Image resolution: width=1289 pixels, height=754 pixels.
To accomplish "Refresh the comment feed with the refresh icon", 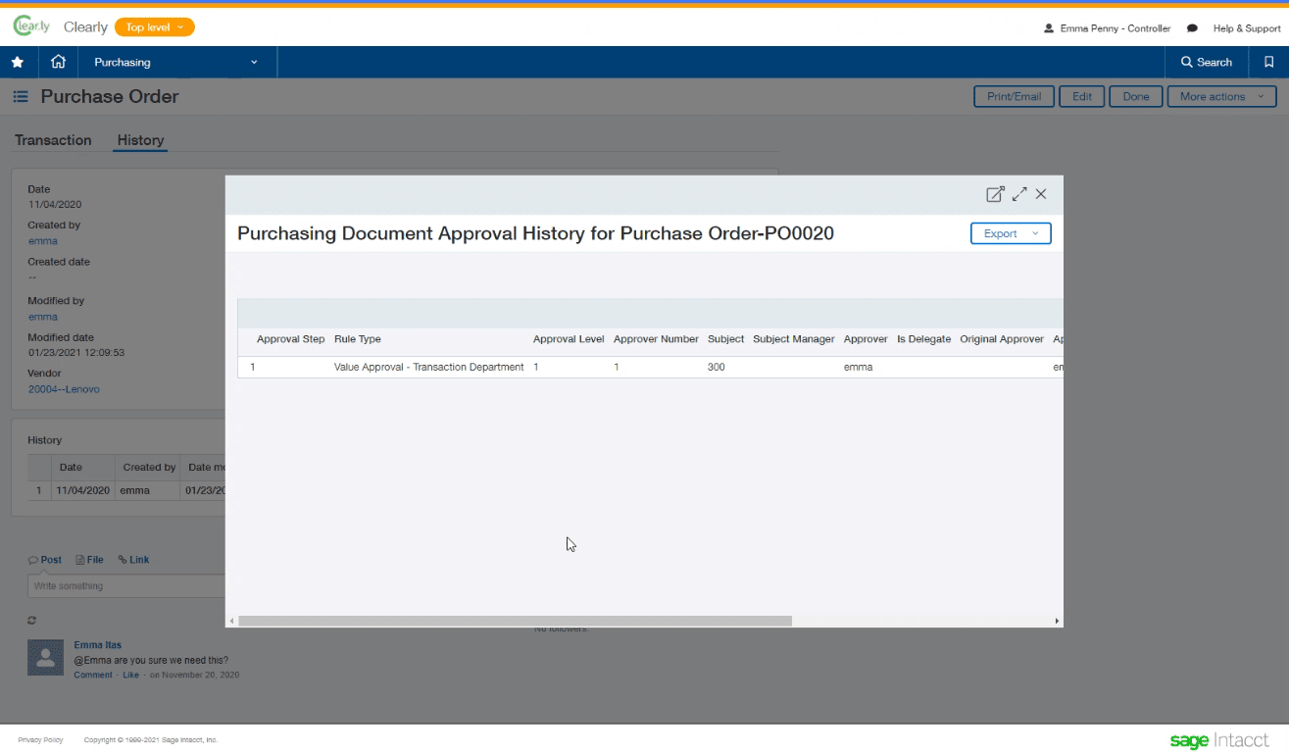I will click(29, 620).
